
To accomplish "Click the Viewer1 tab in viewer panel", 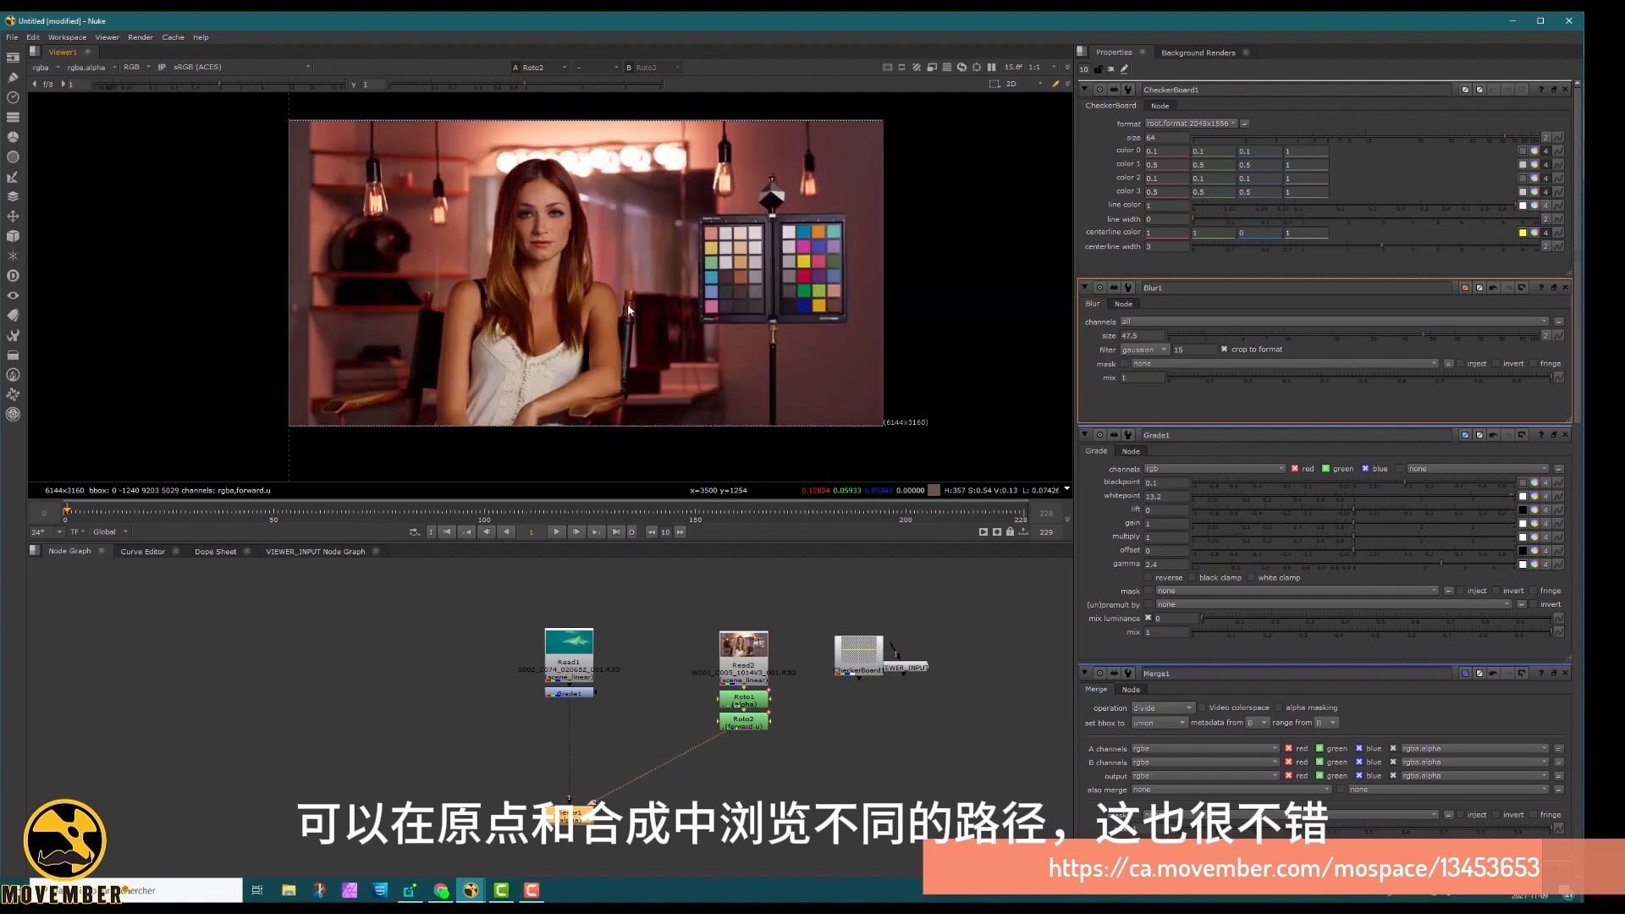I will pos(63,52).
